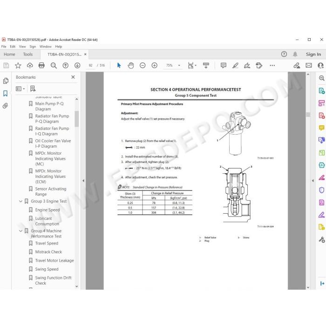
Task: Collapse the left navigation pane arrow
Action: [x=83, y=181]
